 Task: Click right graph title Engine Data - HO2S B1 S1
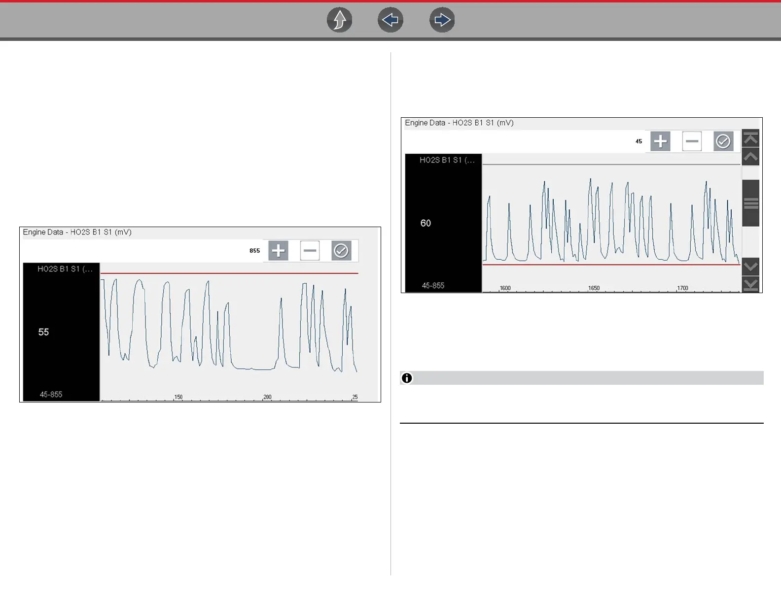[459, 123]
